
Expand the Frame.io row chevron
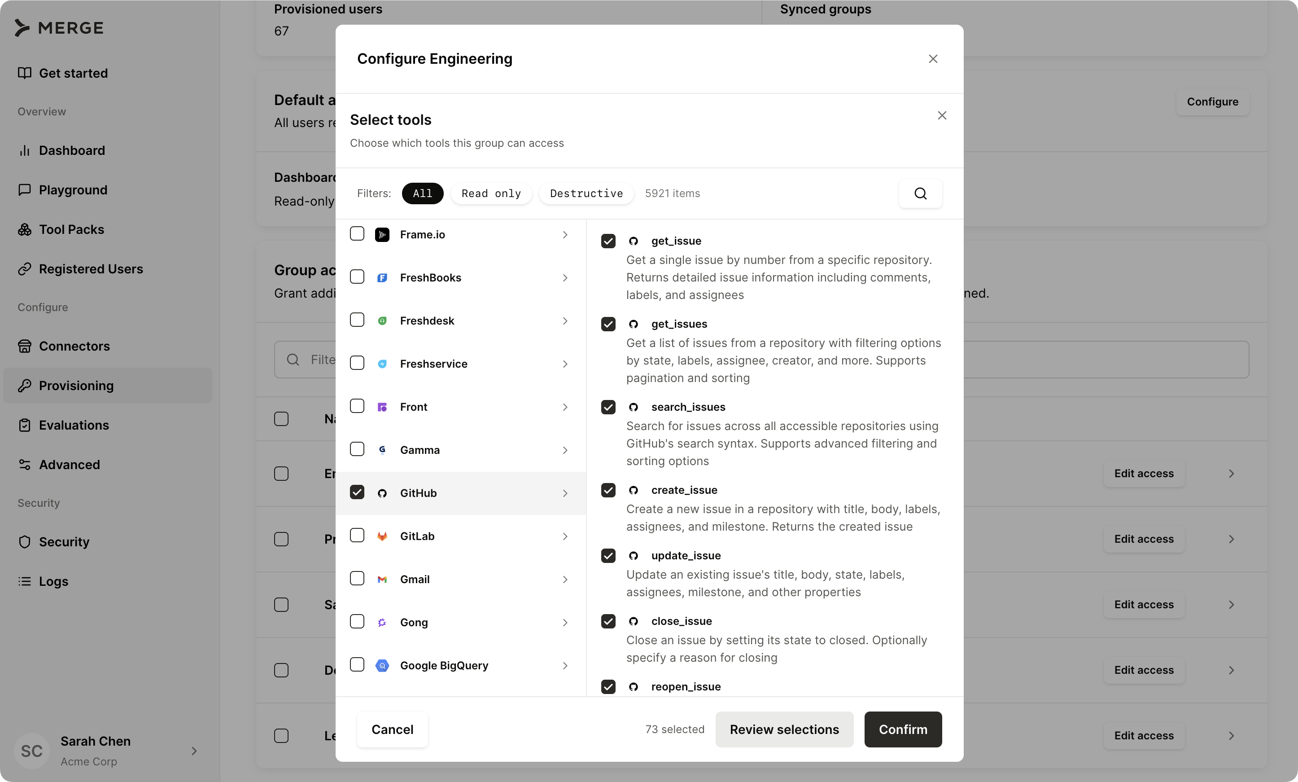click(x=564, y=234)
